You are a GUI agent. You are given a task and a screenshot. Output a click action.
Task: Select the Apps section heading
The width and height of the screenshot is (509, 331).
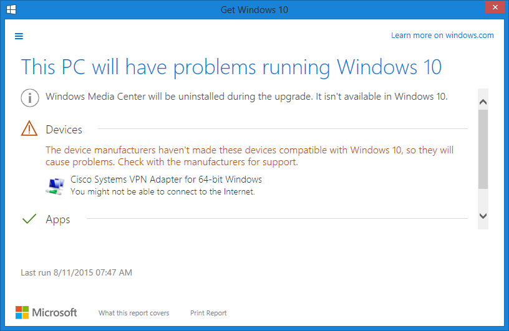pos(58,219)
